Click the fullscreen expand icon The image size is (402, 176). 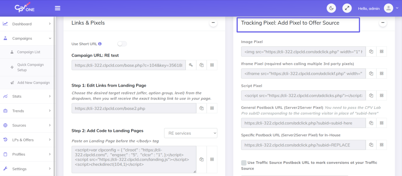coord(347,8)
